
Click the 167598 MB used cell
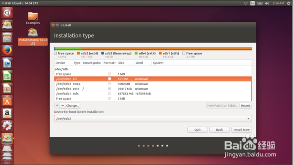143,94
